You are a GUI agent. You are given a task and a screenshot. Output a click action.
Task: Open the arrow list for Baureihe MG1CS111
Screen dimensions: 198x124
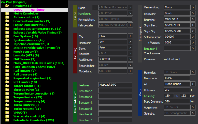pos(193,19)
